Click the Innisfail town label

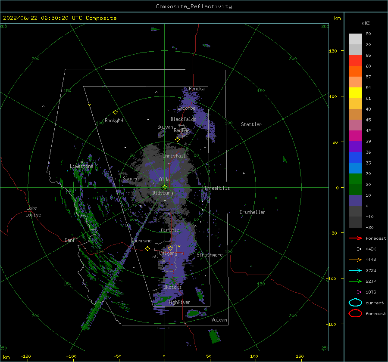coord(175,156)
